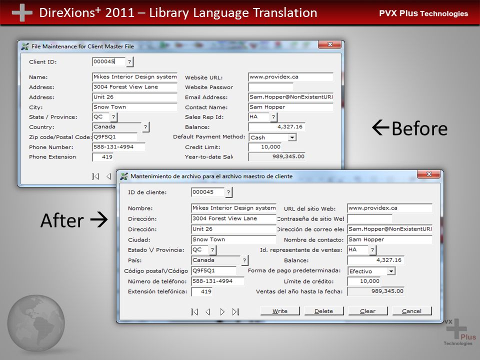Click the Dirección field Unit 26 in Spanish window
Viewport: 480px width, 360px height.
pyautogui.click(x=233, y=229)
